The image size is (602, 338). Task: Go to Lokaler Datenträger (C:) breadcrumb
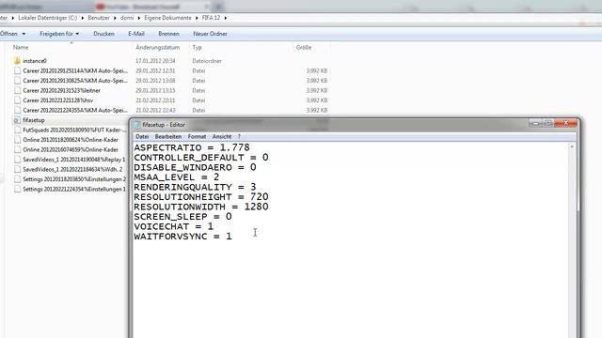point(48,18)
